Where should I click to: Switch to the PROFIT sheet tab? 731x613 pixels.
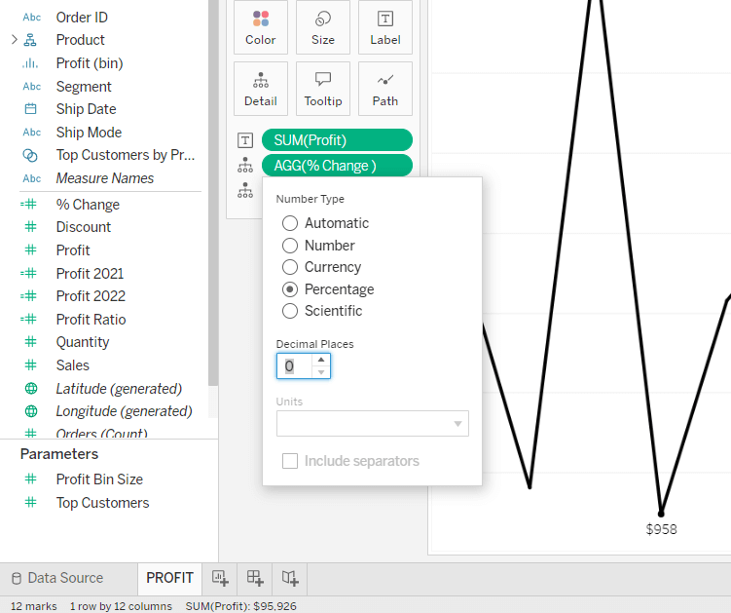169,578
